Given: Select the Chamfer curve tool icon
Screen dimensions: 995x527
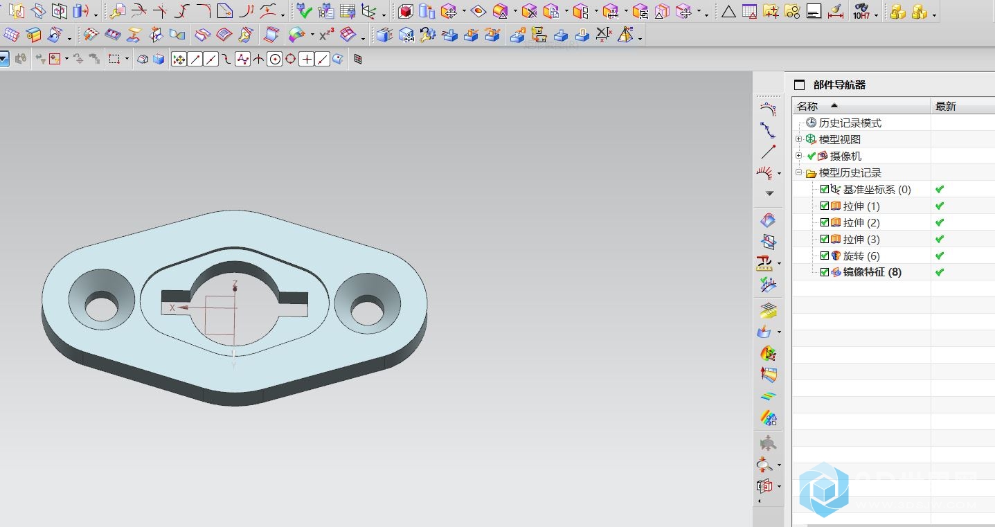Looking at the screenshot, I should click(224, 11).
